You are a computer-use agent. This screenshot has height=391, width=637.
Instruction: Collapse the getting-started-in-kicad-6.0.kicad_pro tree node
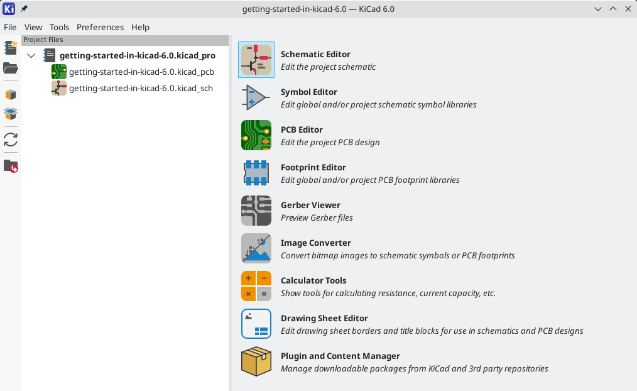[31, 56]
